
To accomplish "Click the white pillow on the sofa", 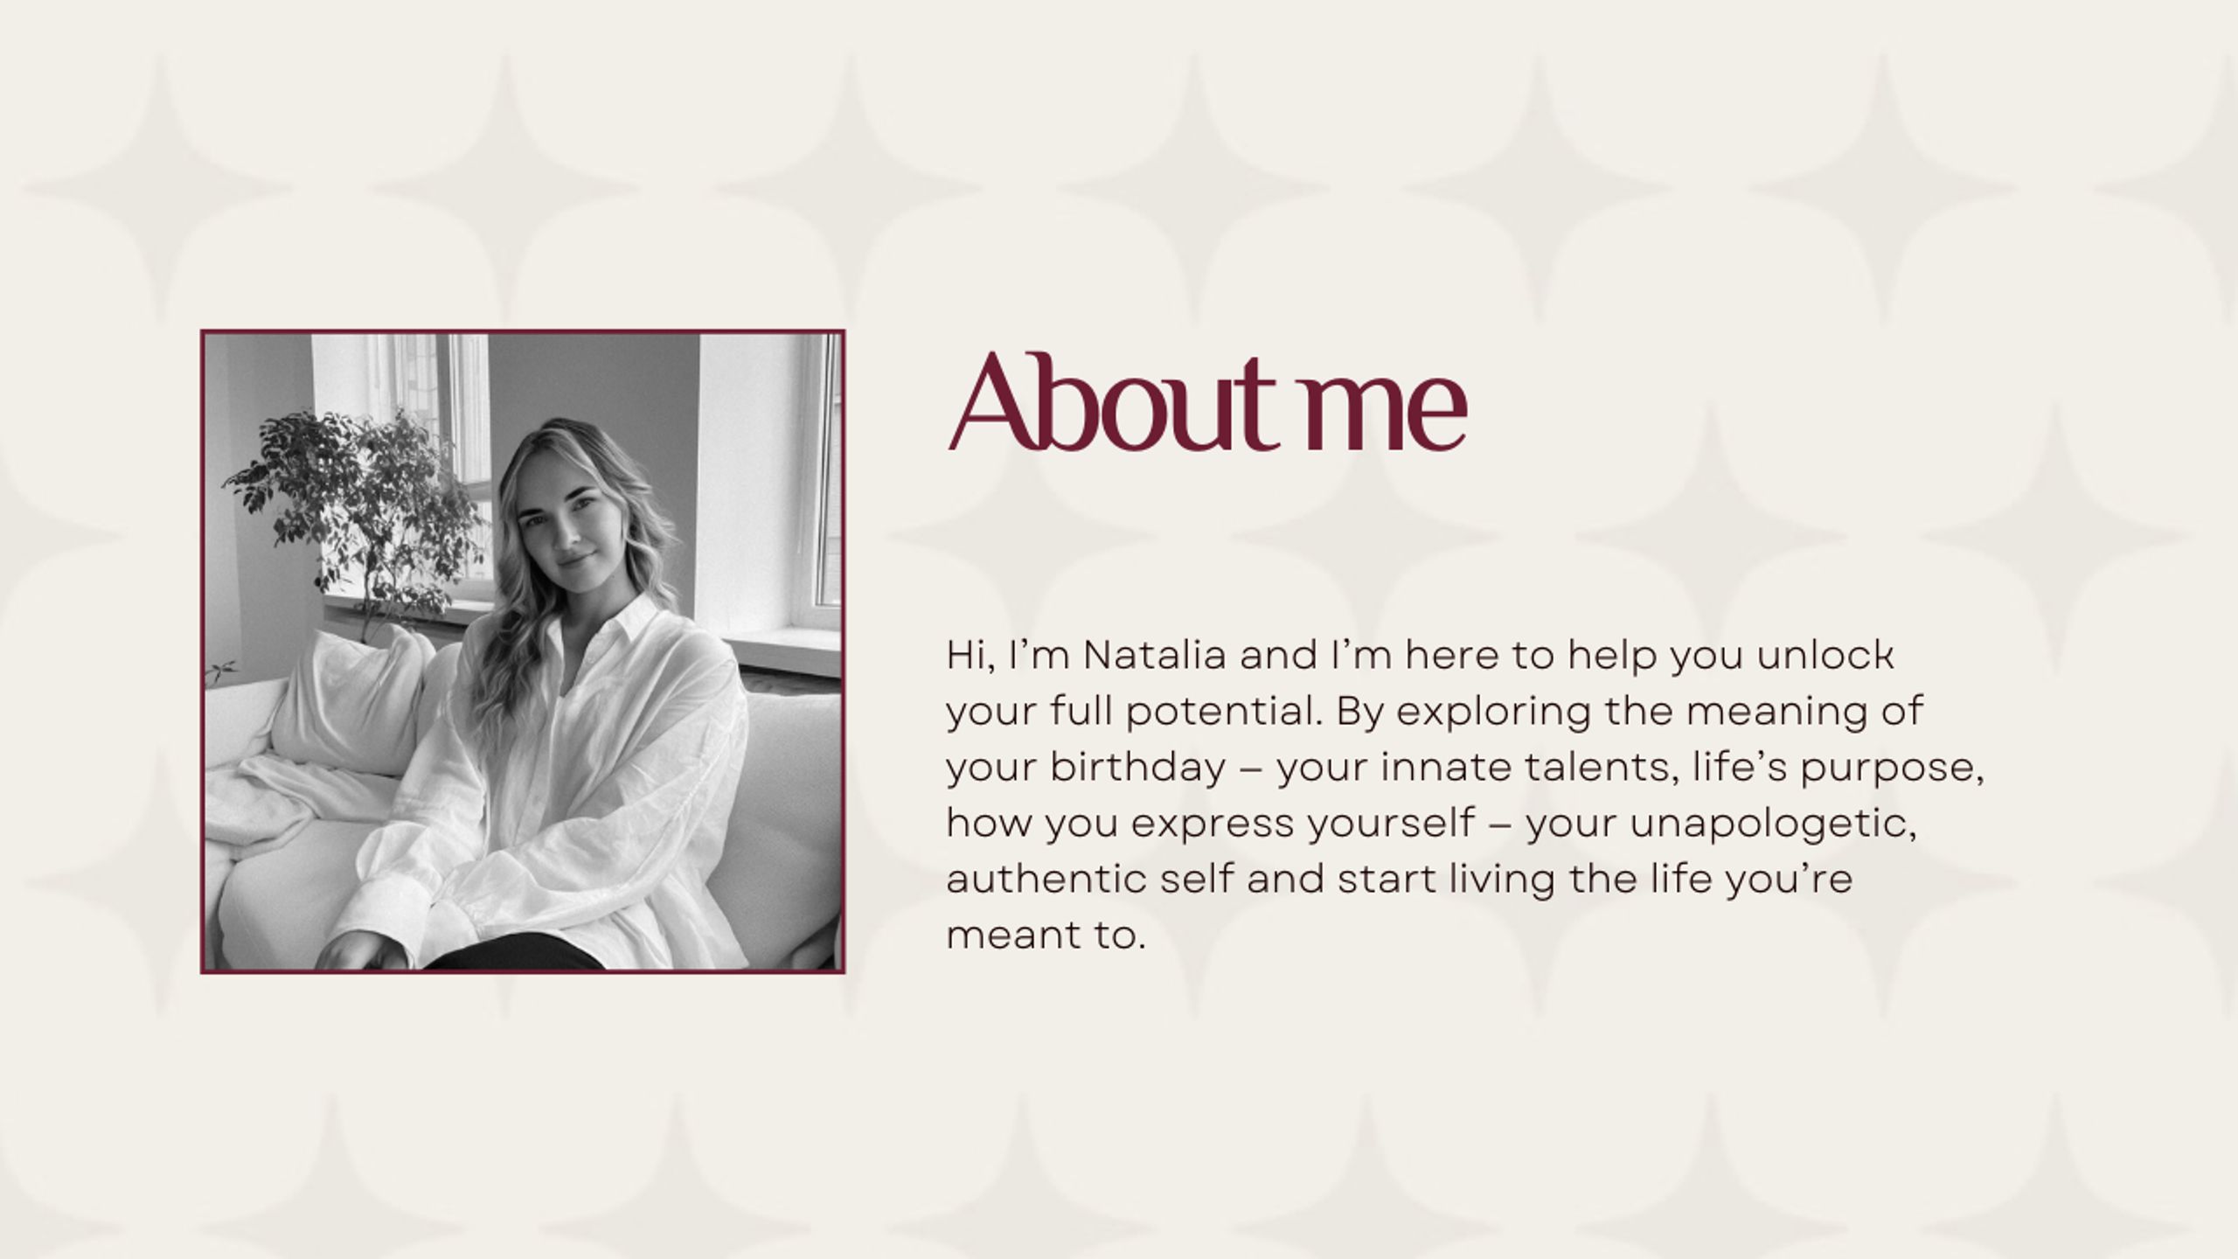I will (x=350, y=699).
